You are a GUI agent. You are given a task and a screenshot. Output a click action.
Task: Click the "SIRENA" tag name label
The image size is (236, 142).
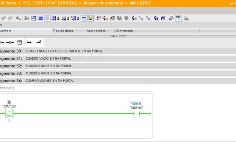click(x=136, y=108)
